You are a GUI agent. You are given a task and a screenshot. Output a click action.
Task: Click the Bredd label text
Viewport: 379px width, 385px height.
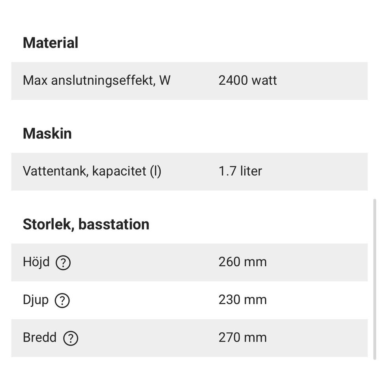coord(39,338)
